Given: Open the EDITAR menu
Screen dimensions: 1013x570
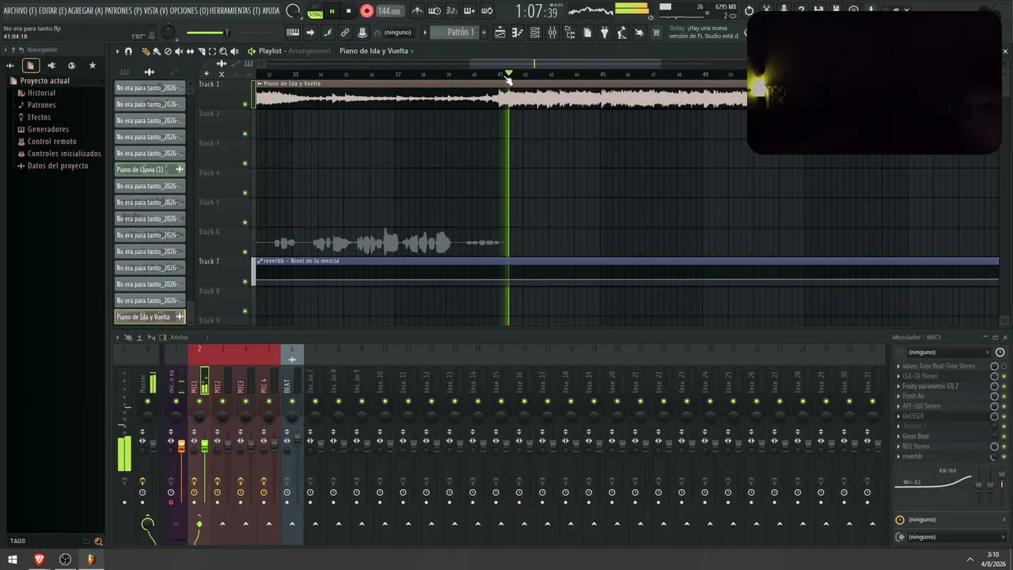Looking at the screenshot, I should tap(52, 11).
